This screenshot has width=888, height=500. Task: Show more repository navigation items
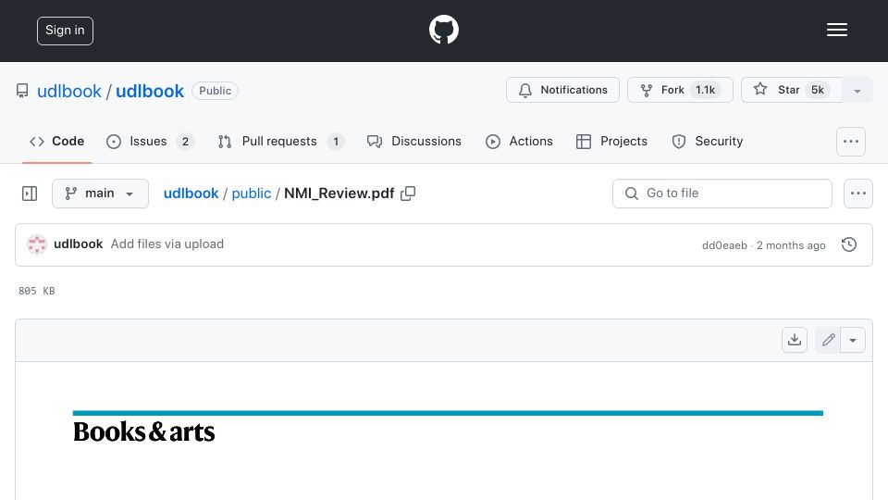point(851,142)
